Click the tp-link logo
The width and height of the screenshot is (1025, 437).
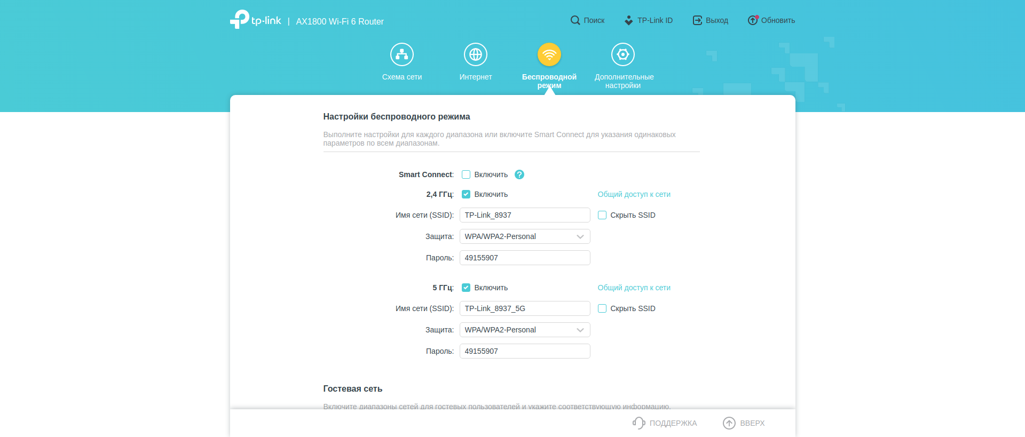256,20
